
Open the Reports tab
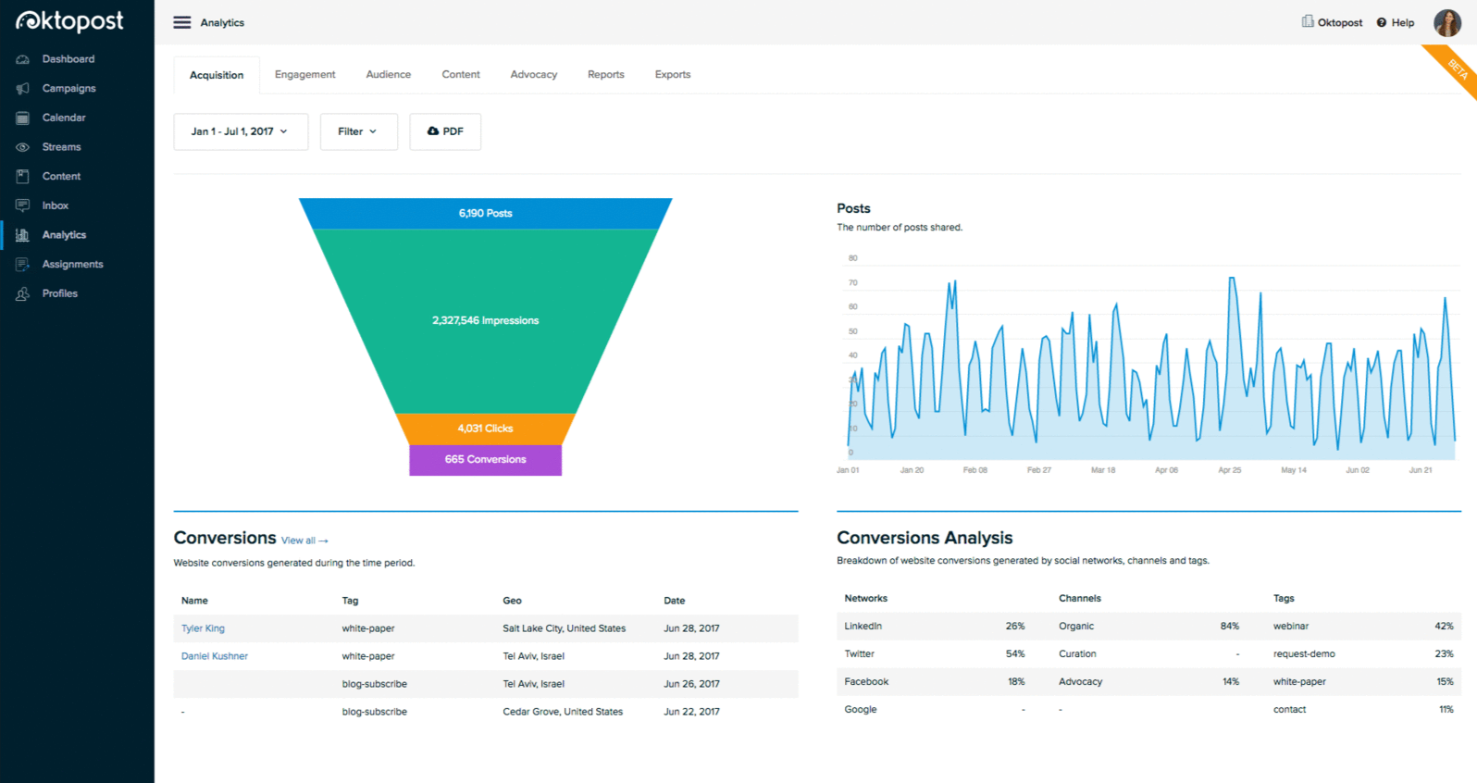[x=606, y=74]
